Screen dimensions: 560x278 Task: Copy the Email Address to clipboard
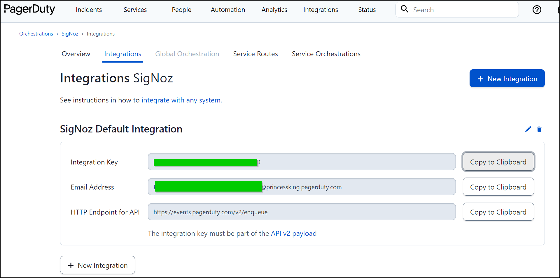pos(498,187)
